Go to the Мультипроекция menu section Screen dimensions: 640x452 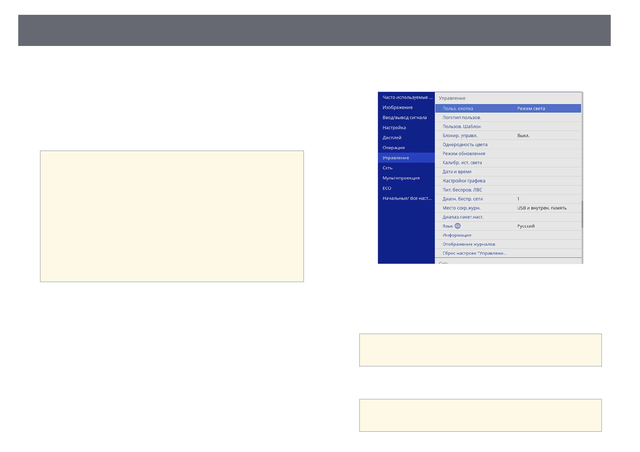click(x=401, y=178)
